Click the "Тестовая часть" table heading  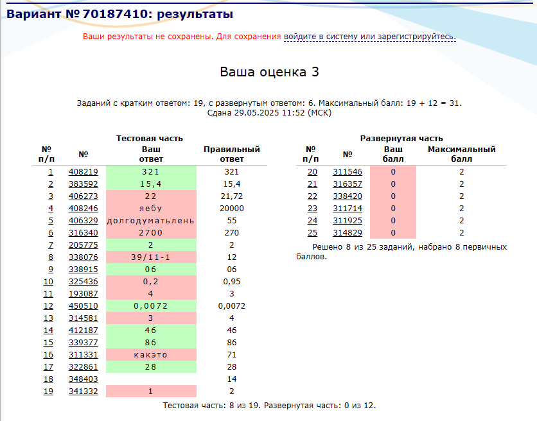click(x=149, y=138)
